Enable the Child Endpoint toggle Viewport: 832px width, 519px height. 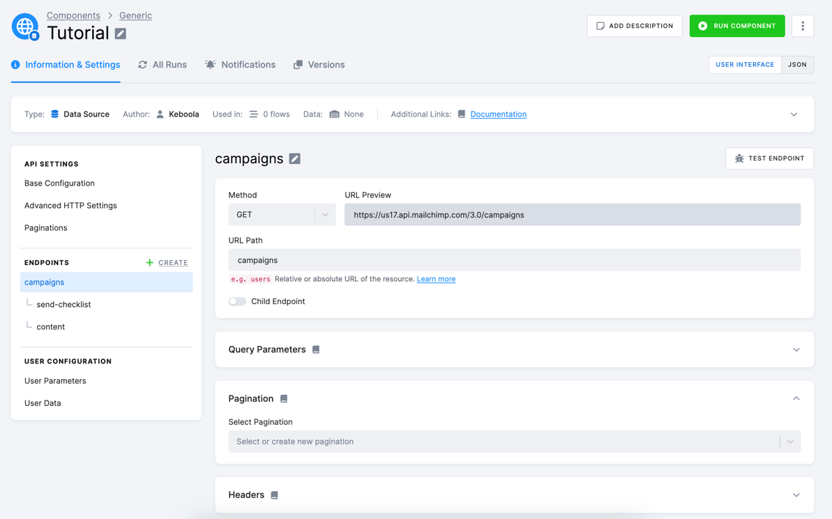tap(237, 301)
